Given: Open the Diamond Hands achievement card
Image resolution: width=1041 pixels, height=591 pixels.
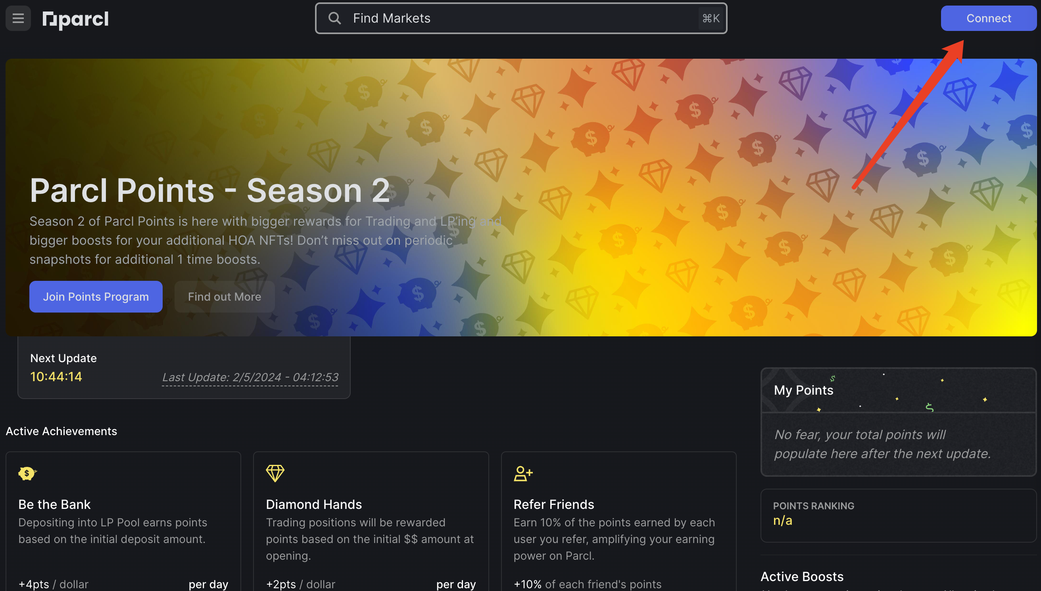Looking at the screenshot, I should (x=371, y=521).
